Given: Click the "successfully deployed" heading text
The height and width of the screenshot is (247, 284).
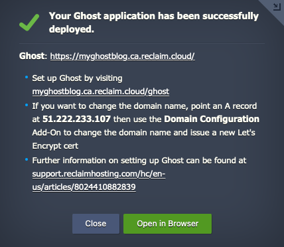Looking at the screenshot, I should 154,23.
